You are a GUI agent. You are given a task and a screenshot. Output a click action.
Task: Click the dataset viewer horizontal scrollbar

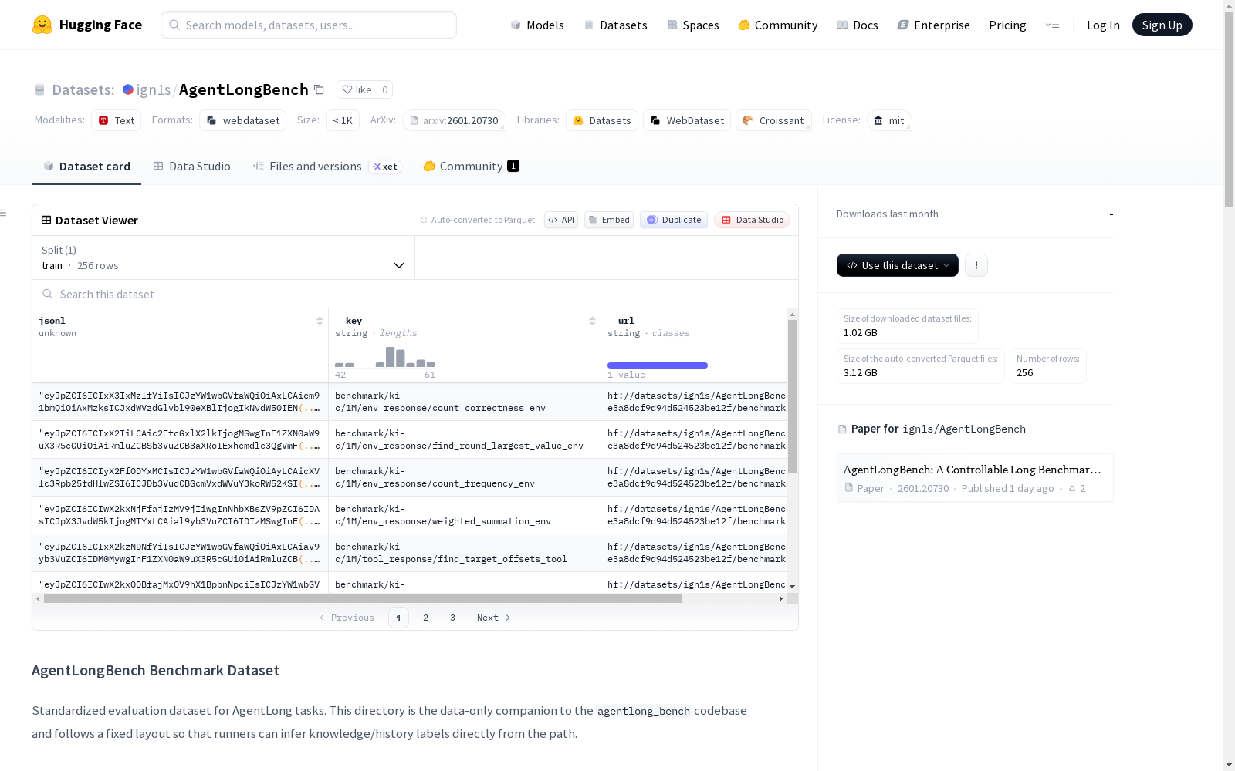pos(363,598)
